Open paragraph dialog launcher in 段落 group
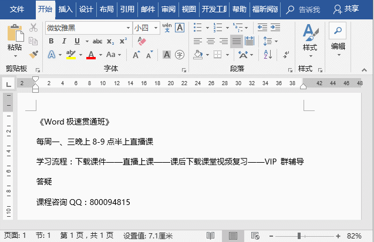This screenshot has height=242, width=374. tap(290, 70)
